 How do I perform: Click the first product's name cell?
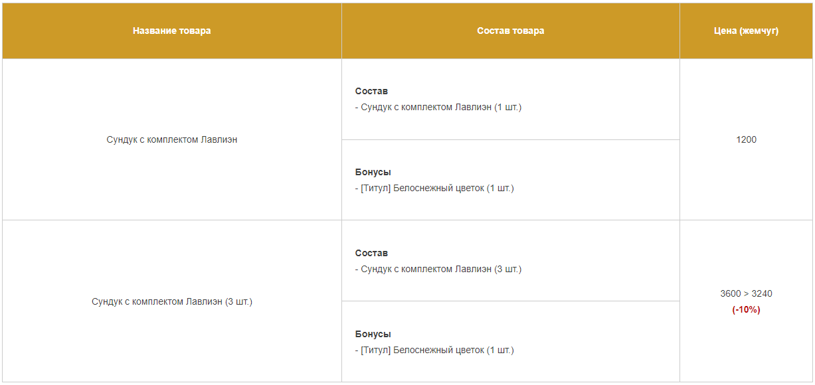[172, 139]
